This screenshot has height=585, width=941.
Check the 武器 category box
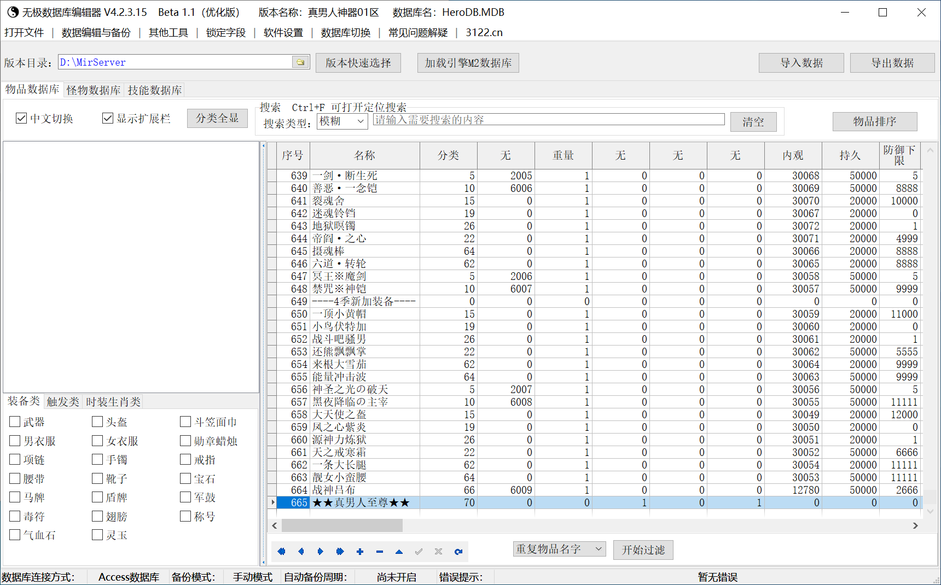[x=15, y=422]
